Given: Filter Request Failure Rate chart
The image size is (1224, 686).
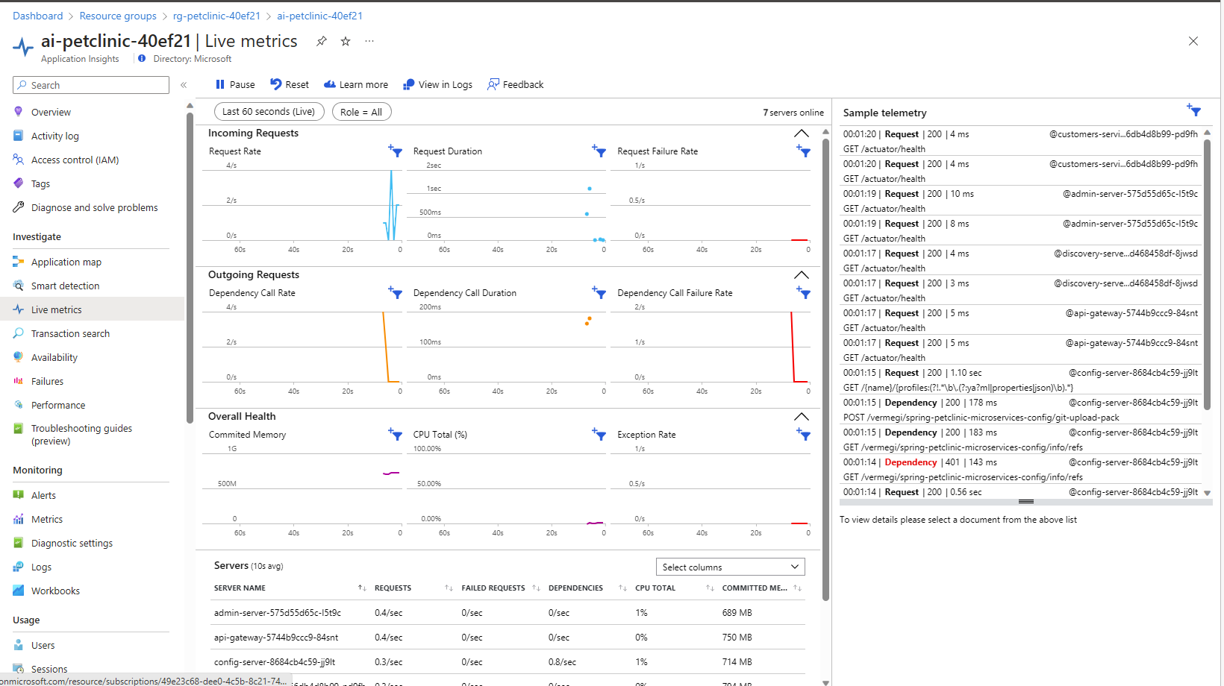Looking at the screenshot, I should pyautogui.click(x=803, y=151).
